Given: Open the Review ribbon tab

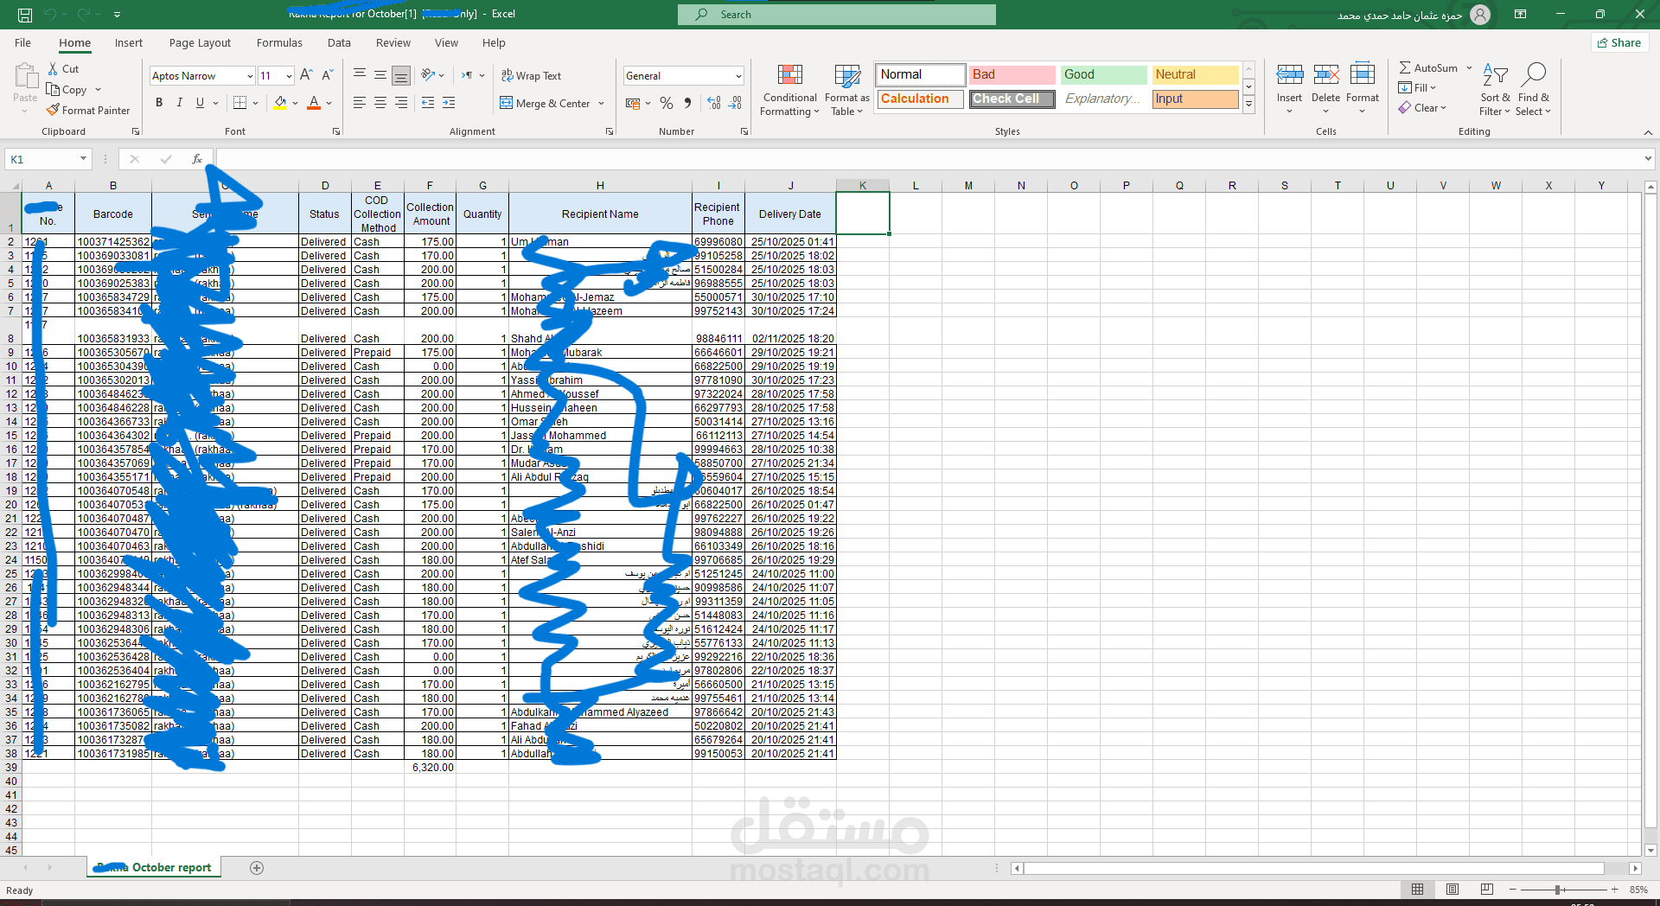Looking at the screenshot, I should tap(393, 42).
